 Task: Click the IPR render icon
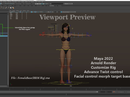(x=39, y=4)
